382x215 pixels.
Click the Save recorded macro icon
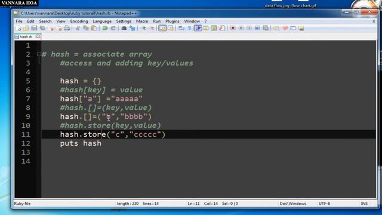click(x=266, y=28)
